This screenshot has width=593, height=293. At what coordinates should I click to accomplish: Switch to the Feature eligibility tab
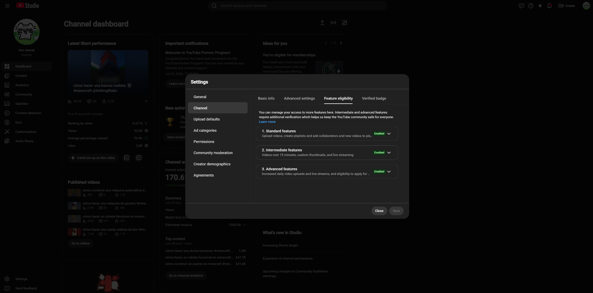(338, 98)
